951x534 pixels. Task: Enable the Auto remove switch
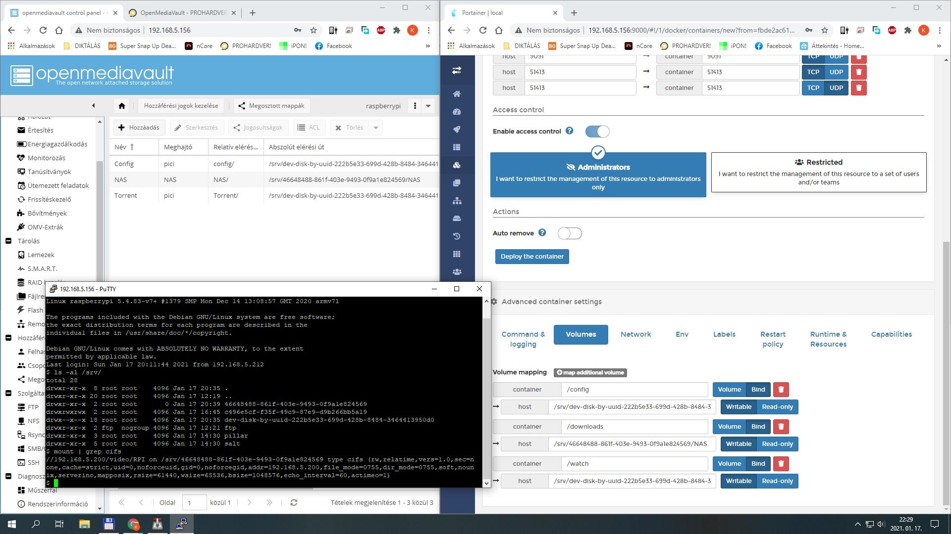[570, 233]
